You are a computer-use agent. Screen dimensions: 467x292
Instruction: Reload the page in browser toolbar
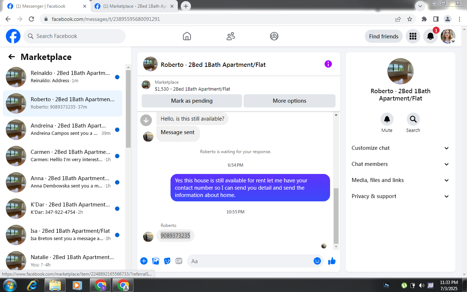coord(31,19)
